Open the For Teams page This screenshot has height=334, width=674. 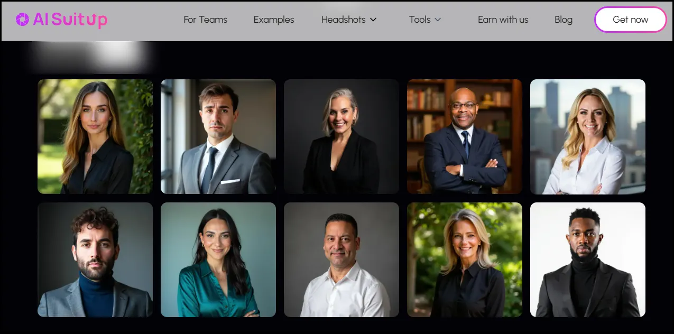pyautogui.click(x=205, y=20)
